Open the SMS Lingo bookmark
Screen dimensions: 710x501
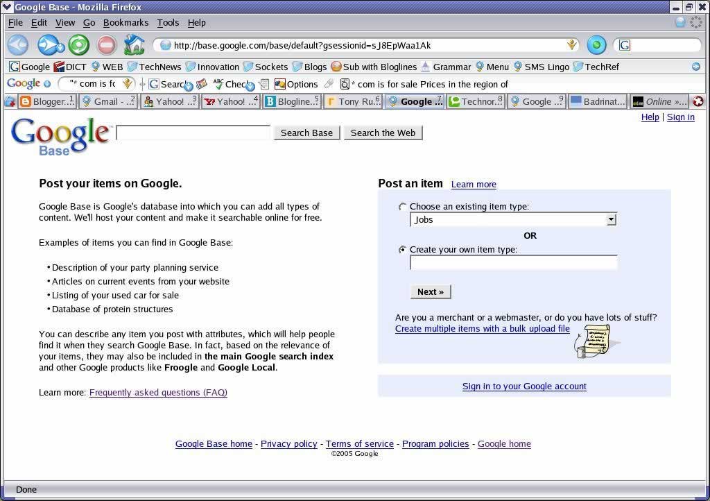point(541,67)
